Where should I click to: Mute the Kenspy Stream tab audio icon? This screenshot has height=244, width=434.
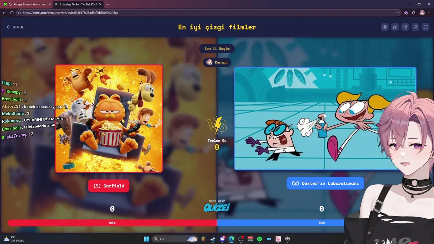tap(11, 4)
